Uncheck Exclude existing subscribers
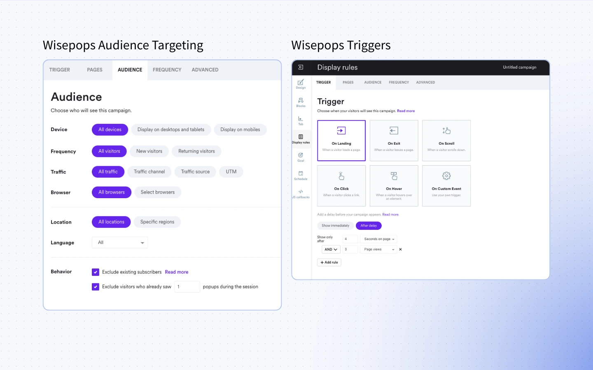Image resolution: width=593 pixels, height=370 pixels. point(96,272)
